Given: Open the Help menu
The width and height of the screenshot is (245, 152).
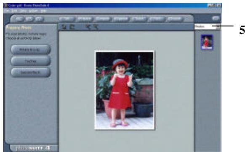Looking at the screenshot, I should point(43,11).
